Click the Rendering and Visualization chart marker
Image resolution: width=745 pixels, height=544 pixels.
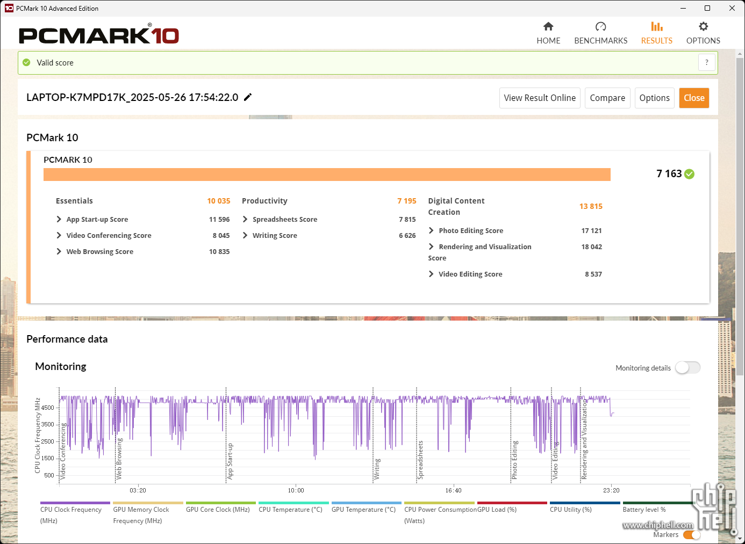pos(584,439)
